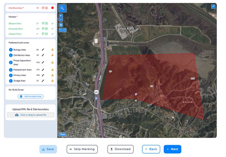Go Back to the previous step
This screenshot has width=226, height=157.
151,149
